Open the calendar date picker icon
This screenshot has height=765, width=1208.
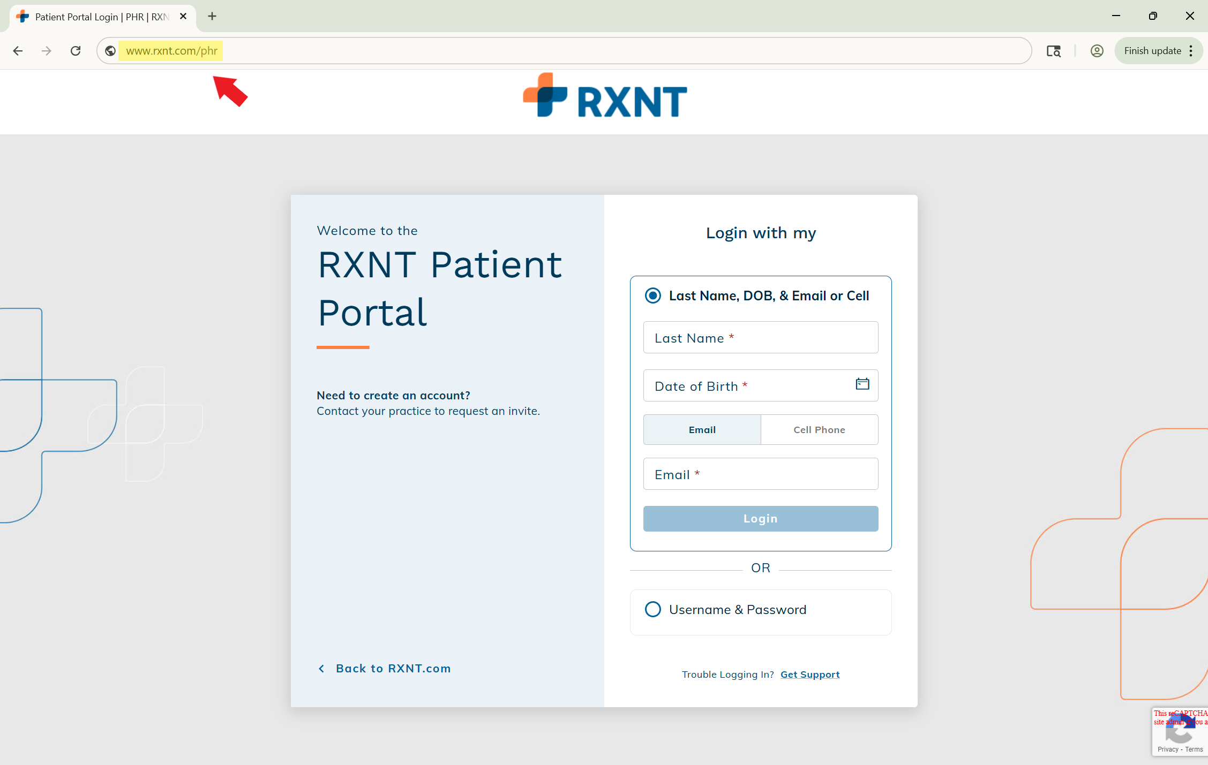pos(862,384)
